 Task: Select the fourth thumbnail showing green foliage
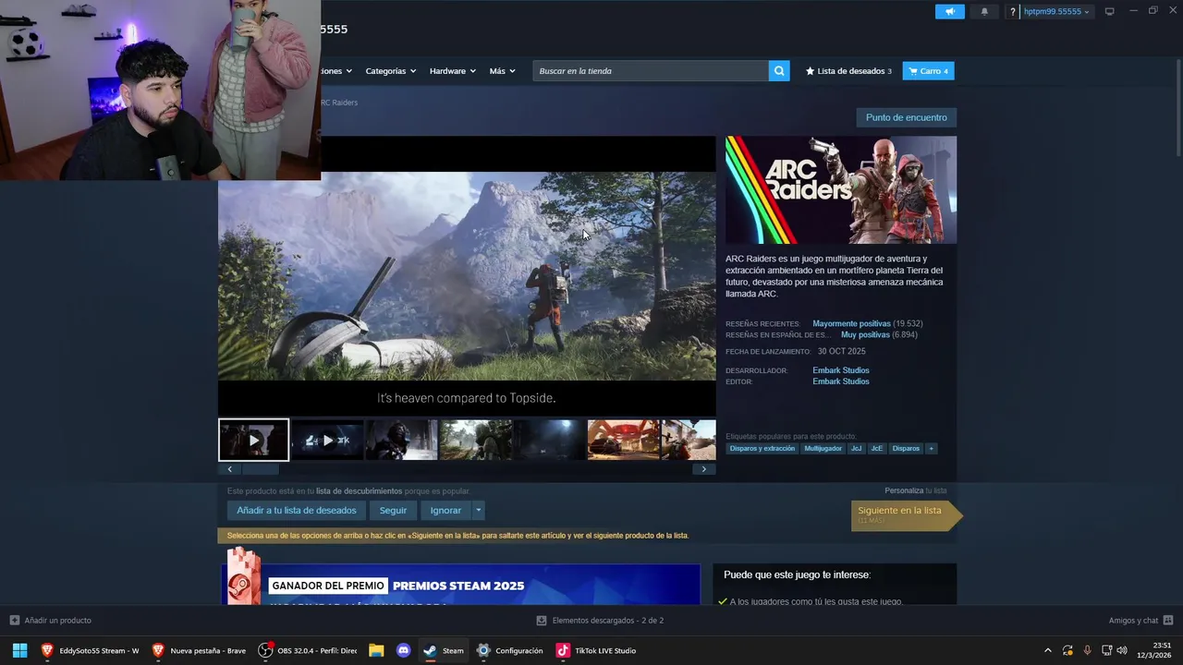(x=476, y=440)
